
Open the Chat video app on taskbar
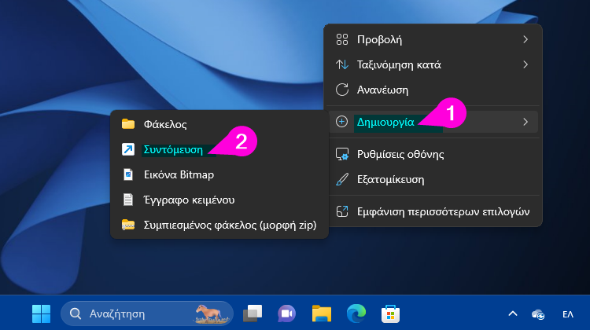pyautogui.click(x=286, y=313)
